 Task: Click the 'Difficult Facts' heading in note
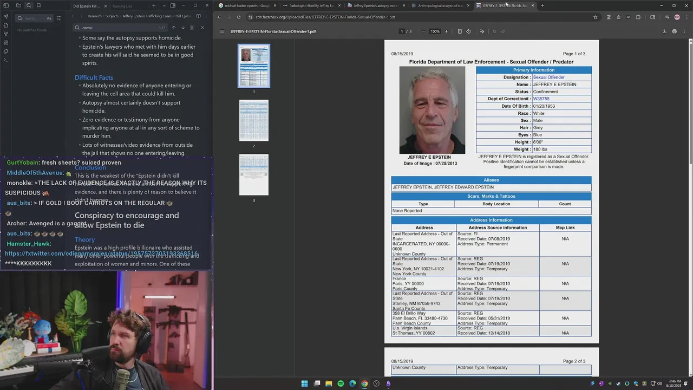pos(94,77)
